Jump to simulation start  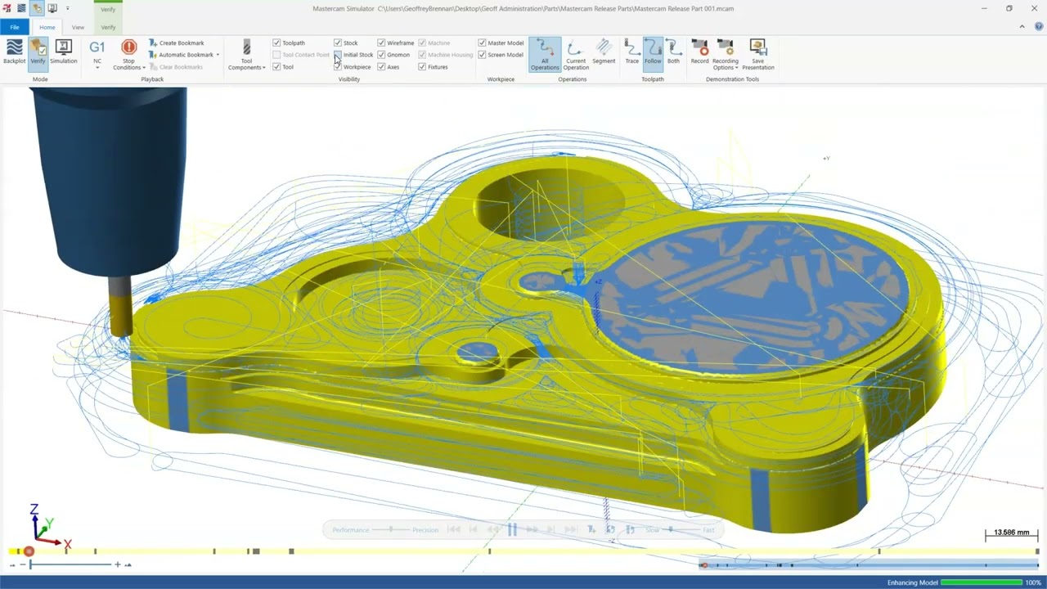453,530
